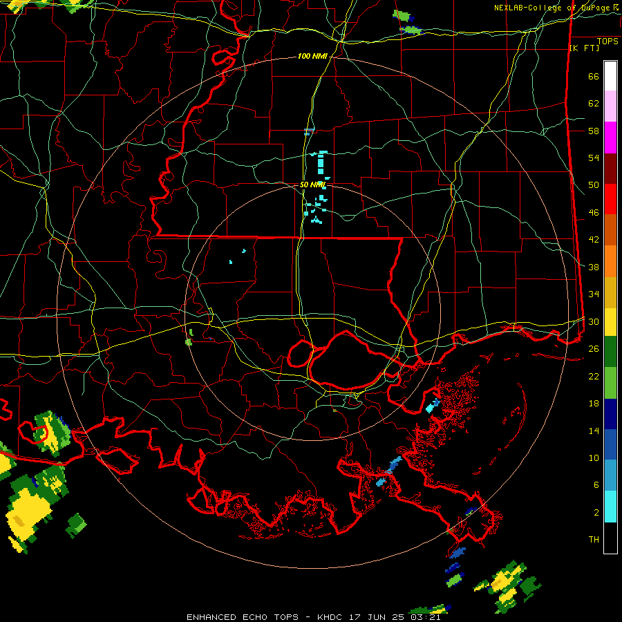
Task: Click the "50" legend value
Action: pos(594,185)
